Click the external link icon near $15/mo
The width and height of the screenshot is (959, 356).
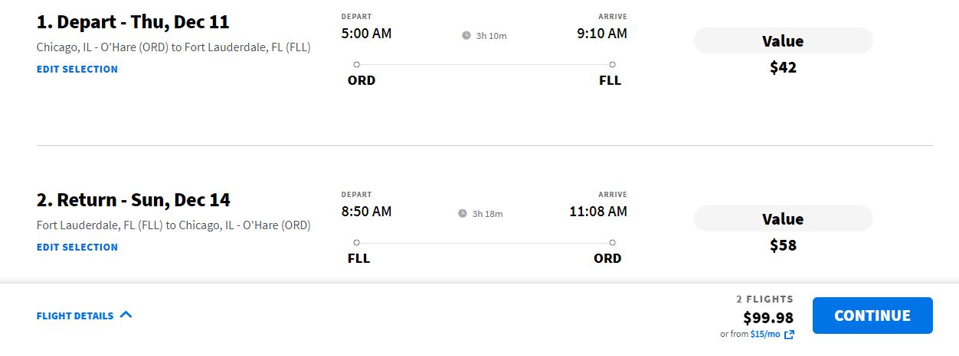[x=789, y=335]
